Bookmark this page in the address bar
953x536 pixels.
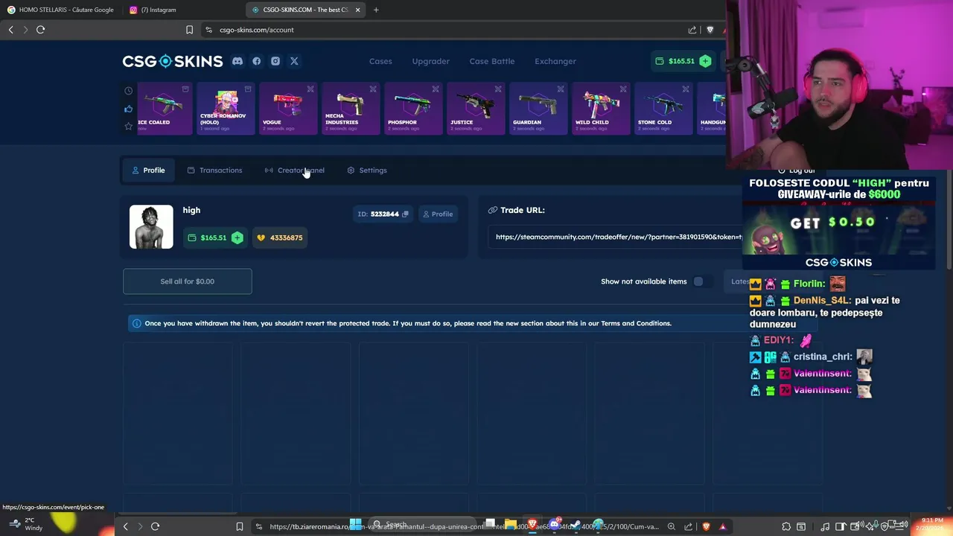(x=189, y=30)
